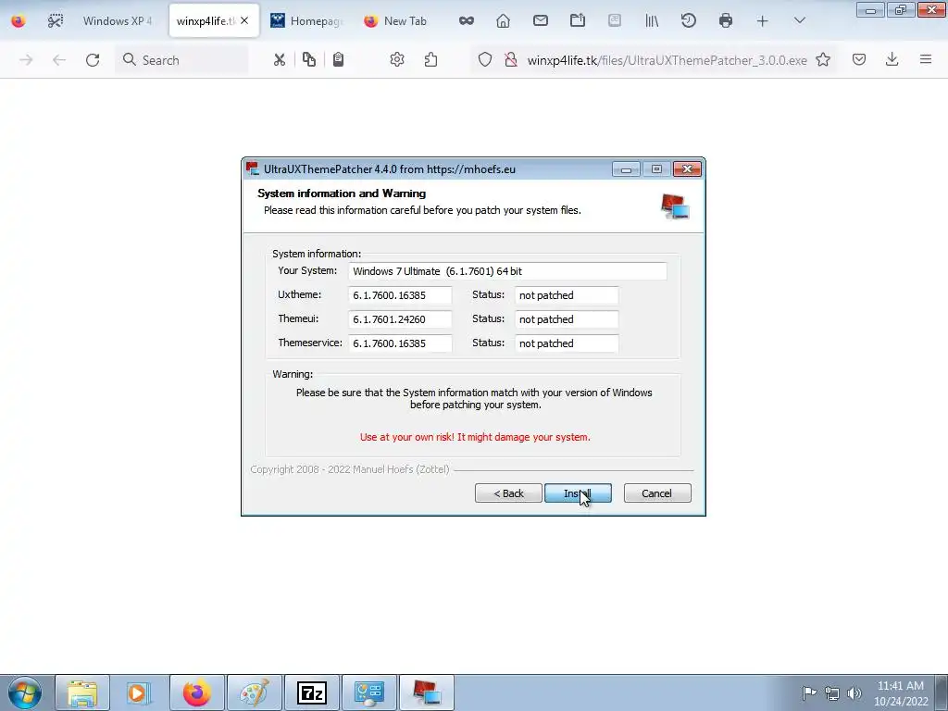
Task: Switch to the Homepage tab
Action: click(307, 21)
